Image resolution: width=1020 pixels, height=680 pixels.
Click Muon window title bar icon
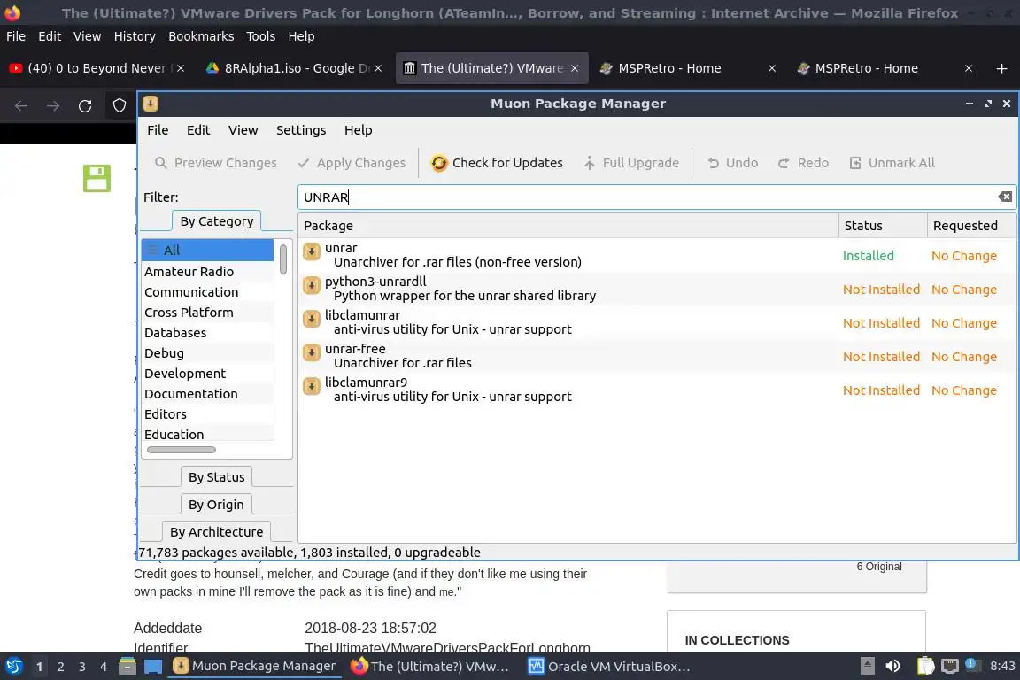[x=151, y=104]
